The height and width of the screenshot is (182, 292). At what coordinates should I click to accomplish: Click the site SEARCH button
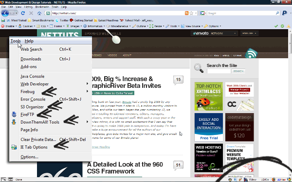tap(238, 71)
